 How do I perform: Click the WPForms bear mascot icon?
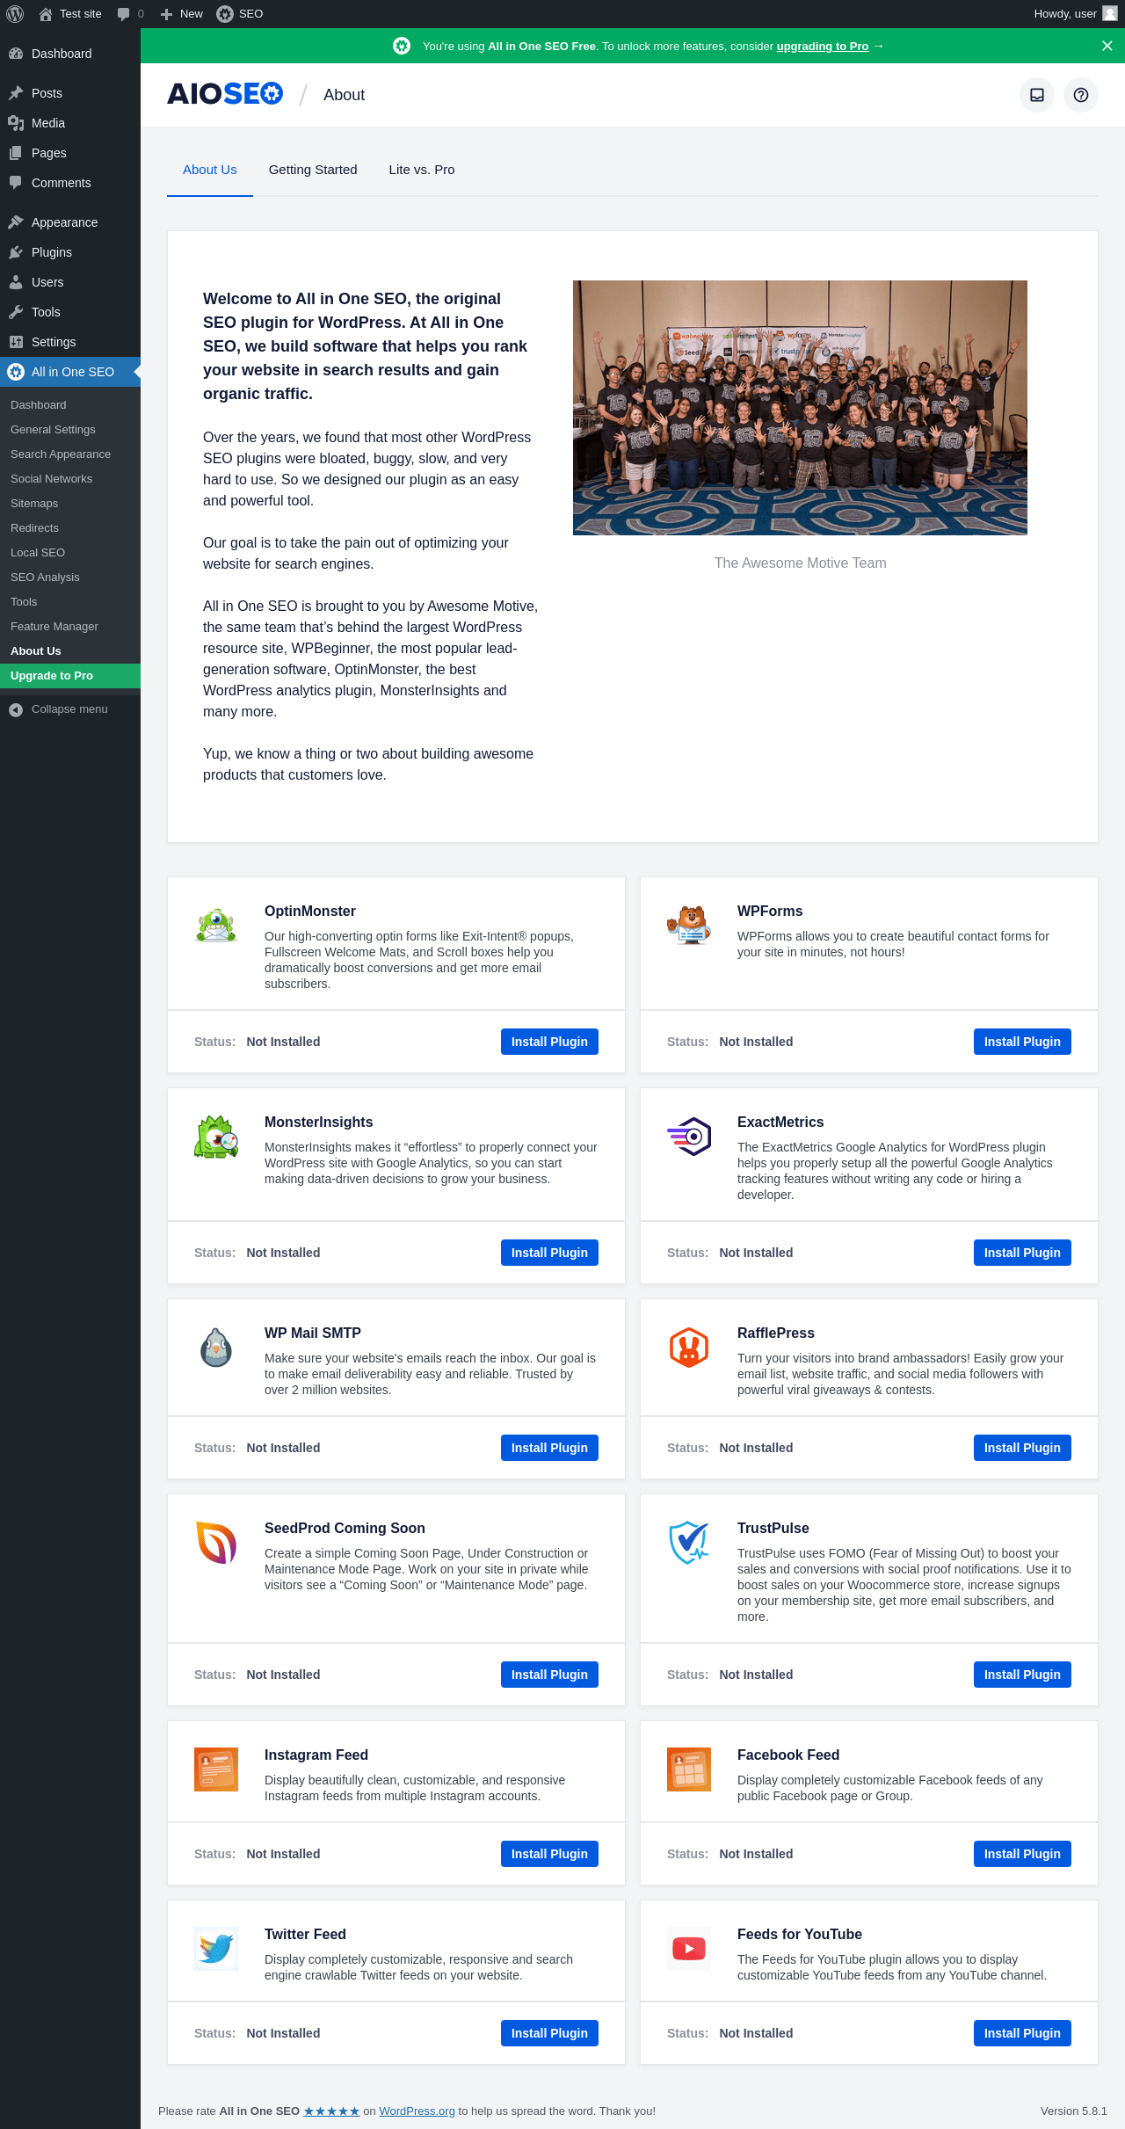click(689, 926)
